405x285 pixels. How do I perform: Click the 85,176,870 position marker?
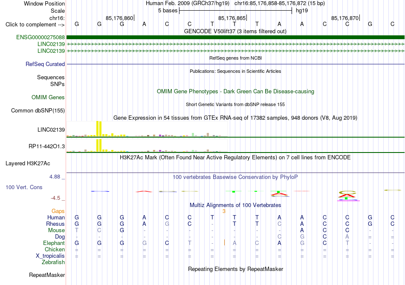tap(345, 18)
